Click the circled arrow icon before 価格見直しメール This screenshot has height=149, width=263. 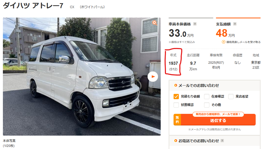224,42
